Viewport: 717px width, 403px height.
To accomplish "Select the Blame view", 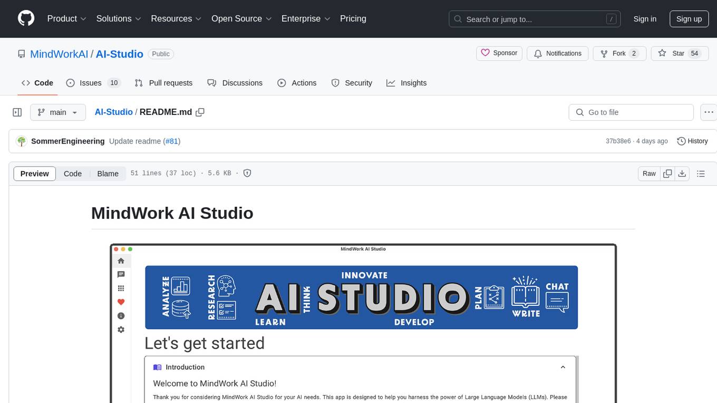I will point(108,174).
